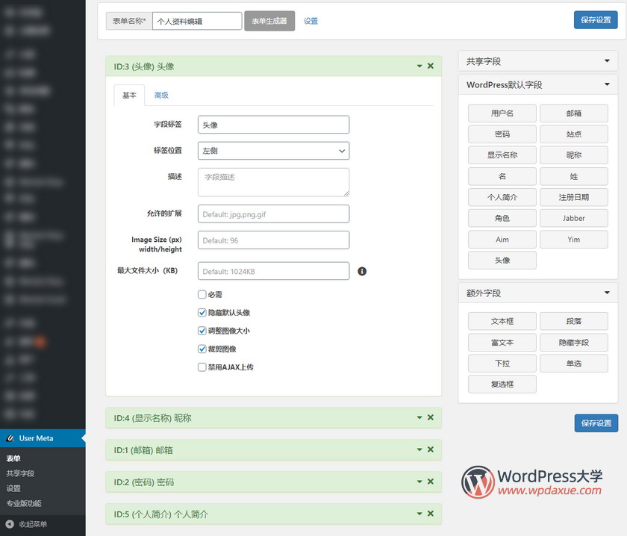Click the 收起菜单 collapse menu icon
Image resolution: width=627 pixels, height=536 pixels.
10,524
